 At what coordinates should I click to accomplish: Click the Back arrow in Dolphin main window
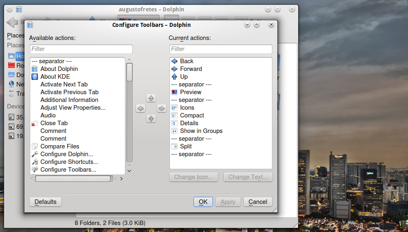point(12,22)
